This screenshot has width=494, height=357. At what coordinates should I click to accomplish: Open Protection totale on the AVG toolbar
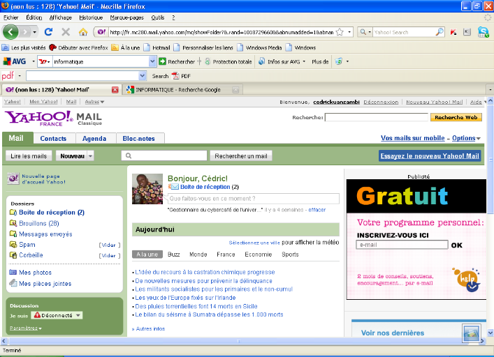tap(228, 61)
